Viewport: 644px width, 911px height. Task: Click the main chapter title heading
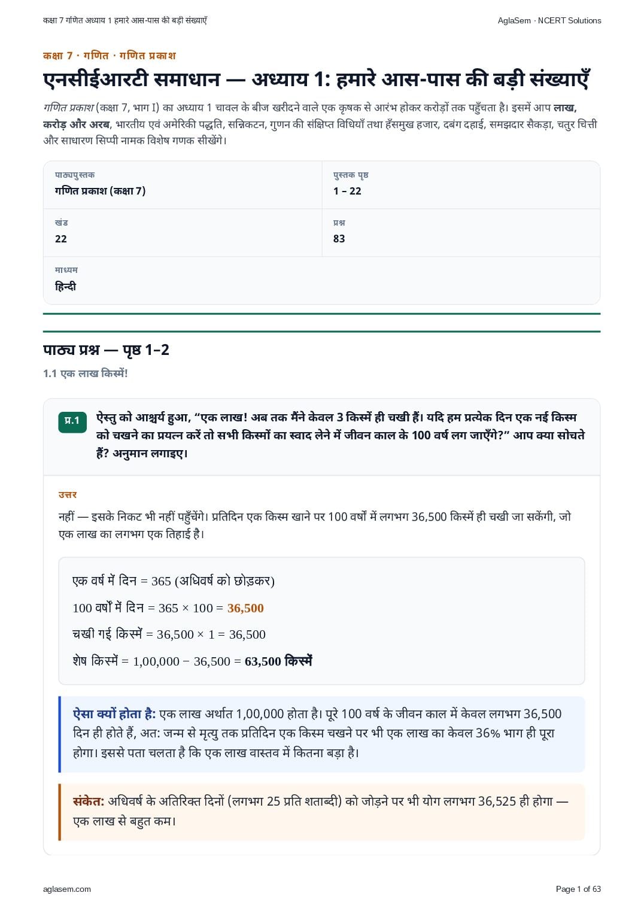(x=317, y=79)
